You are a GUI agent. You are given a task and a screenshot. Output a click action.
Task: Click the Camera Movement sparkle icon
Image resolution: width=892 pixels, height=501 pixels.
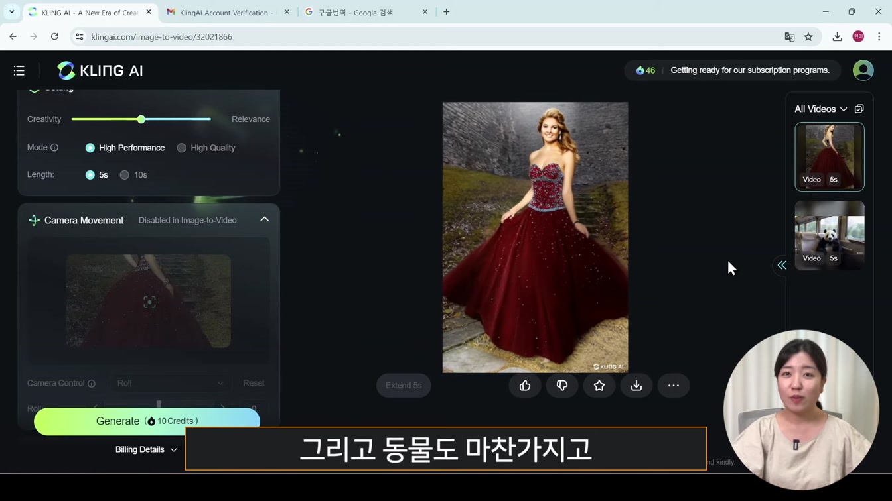point(34,220)
